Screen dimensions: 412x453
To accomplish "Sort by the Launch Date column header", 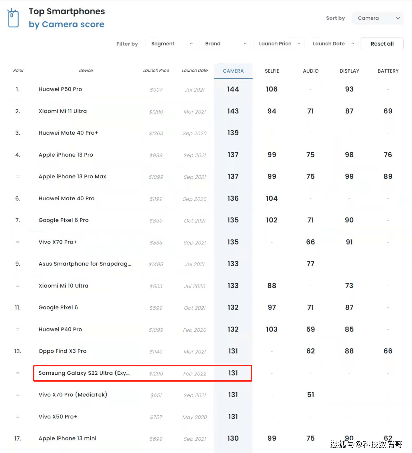I will pyautogui.click(x=195, y=70).
